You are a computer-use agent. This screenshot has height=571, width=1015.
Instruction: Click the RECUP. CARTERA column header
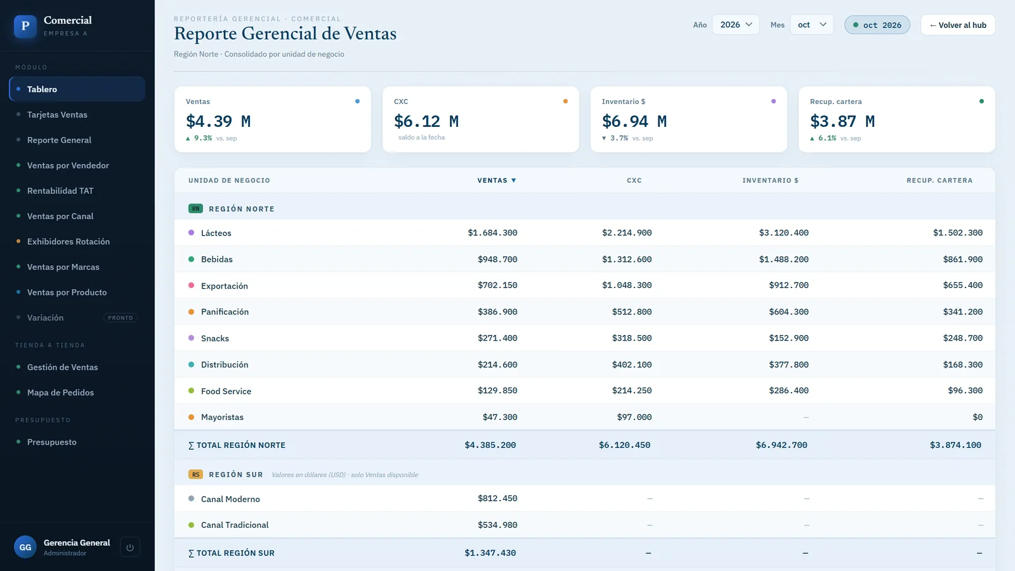[x=940, y=181]
